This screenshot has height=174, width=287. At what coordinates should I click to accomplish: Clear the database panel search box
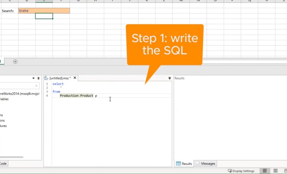point(36,86)
